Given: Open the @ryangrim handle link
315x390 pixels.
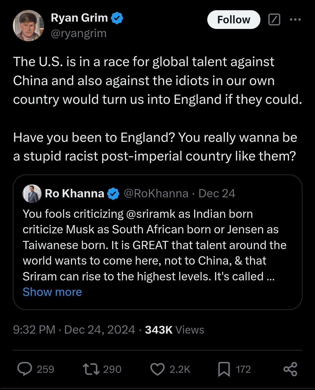Looking at the screenshot, I should coord(79,33).
